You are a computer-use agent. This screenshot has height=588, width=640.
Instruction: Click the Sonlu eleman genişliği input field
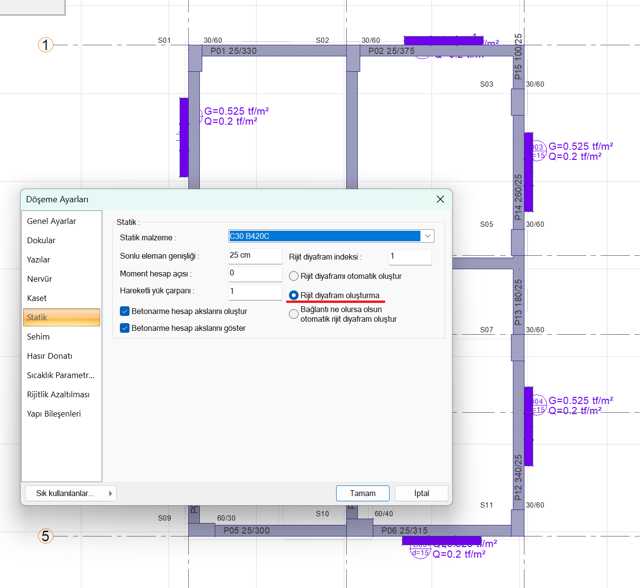[255, 256]
